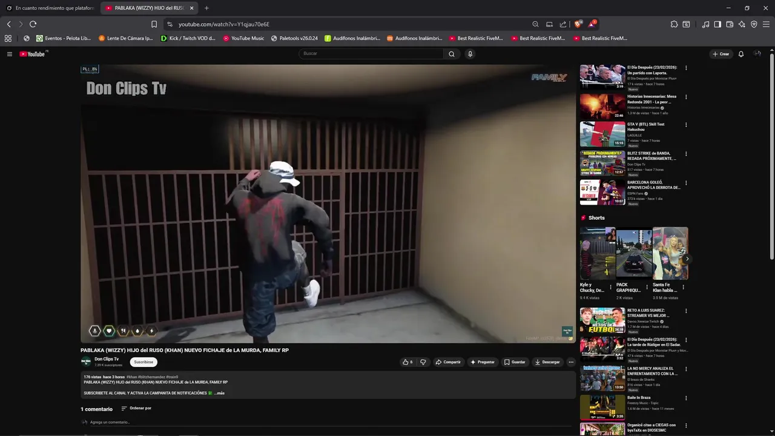Open the YouTube Music bookmark

click(x=243, y=38)
